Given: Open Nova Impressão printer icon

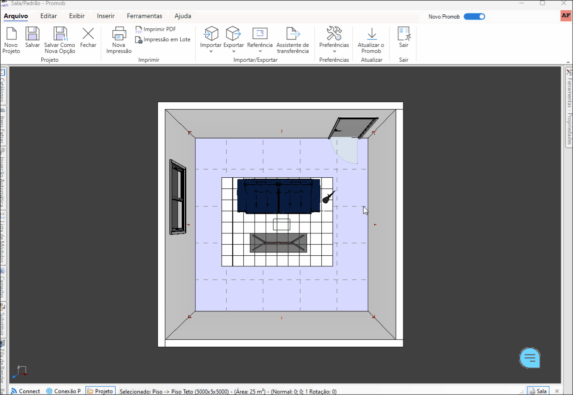Looking at the screenshot, I should [119, 34].
